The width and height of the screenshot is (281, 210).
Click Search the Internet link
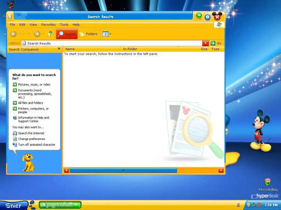pos(31,133)
